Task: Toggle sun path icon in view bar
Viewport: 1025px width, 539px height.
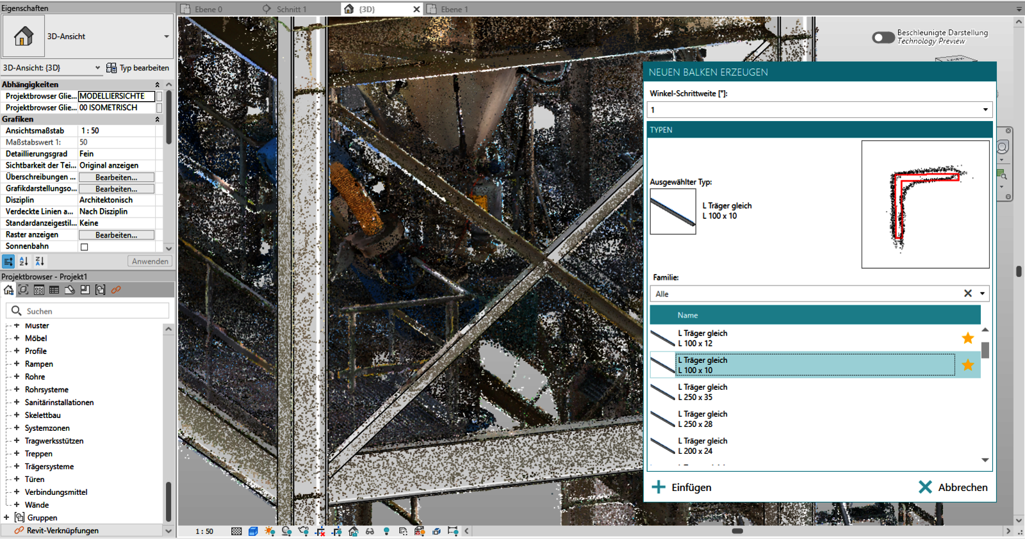Action: (270, 531)
